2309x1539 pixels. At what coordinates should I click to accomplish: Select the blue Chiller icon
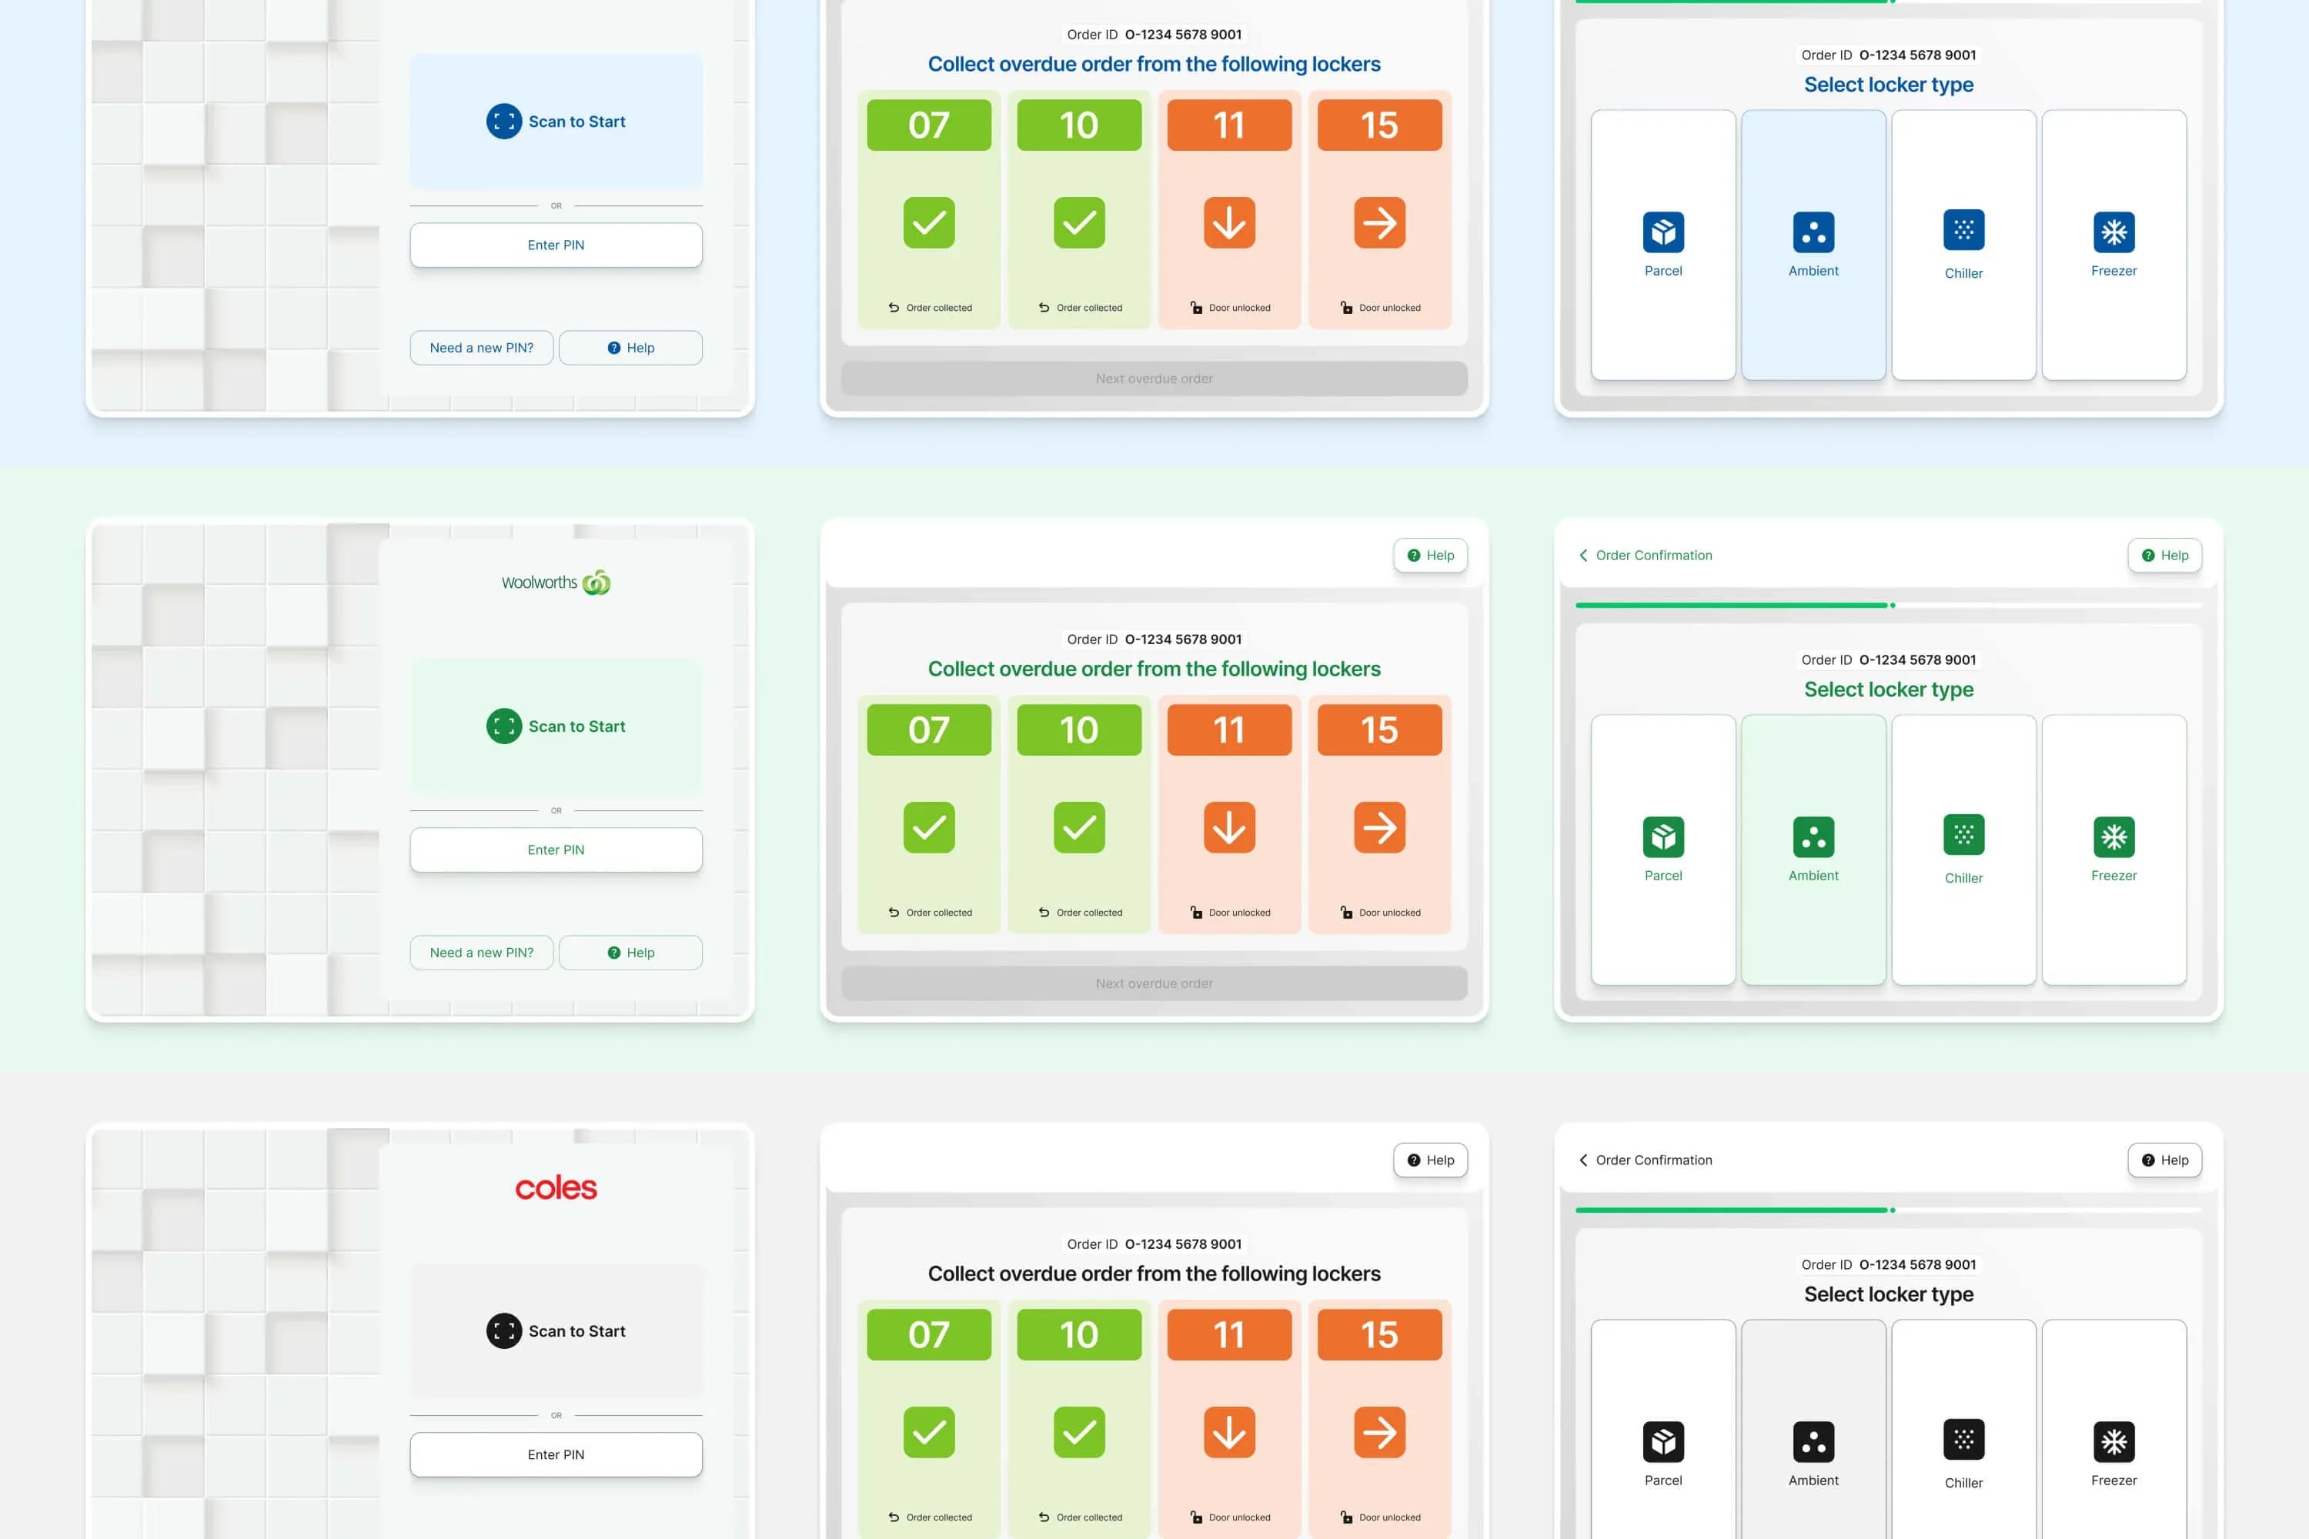(x=1963, y=229)
